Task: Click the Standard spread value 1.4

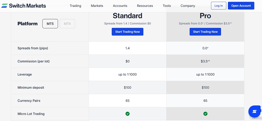Action: [127, 48]
